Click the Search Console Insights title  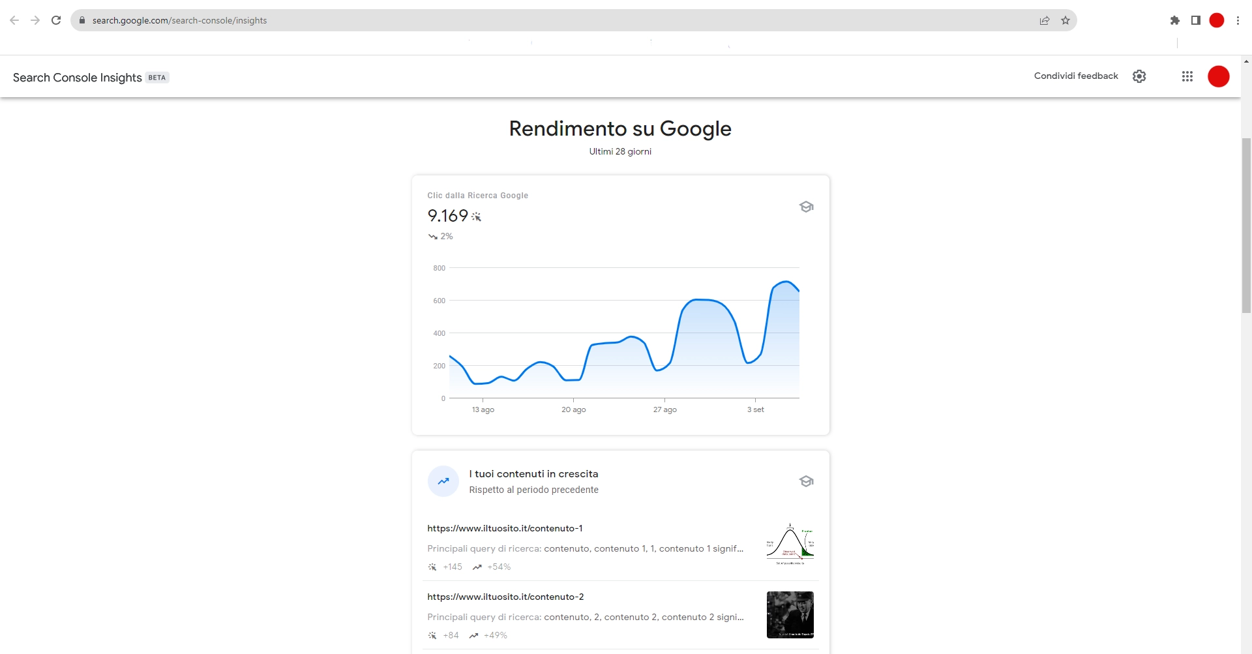point(77,78)
